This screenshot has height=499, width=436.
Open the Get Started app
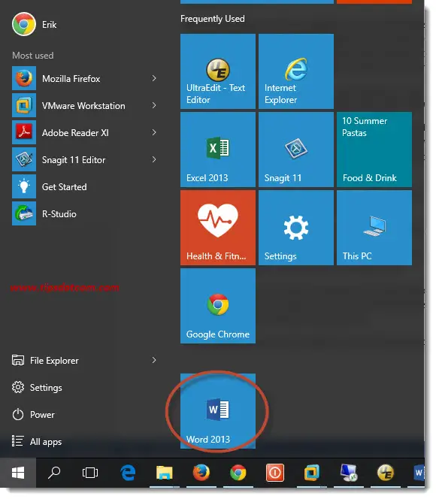pos(85,186)
